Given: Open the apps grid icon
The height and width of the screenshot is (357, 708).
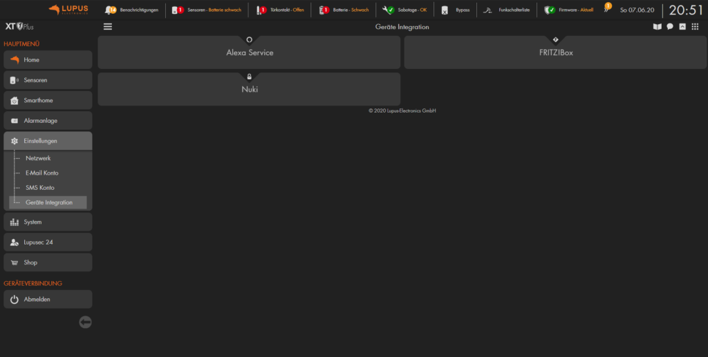Looking at the screenshot, I should click(695, 27).
